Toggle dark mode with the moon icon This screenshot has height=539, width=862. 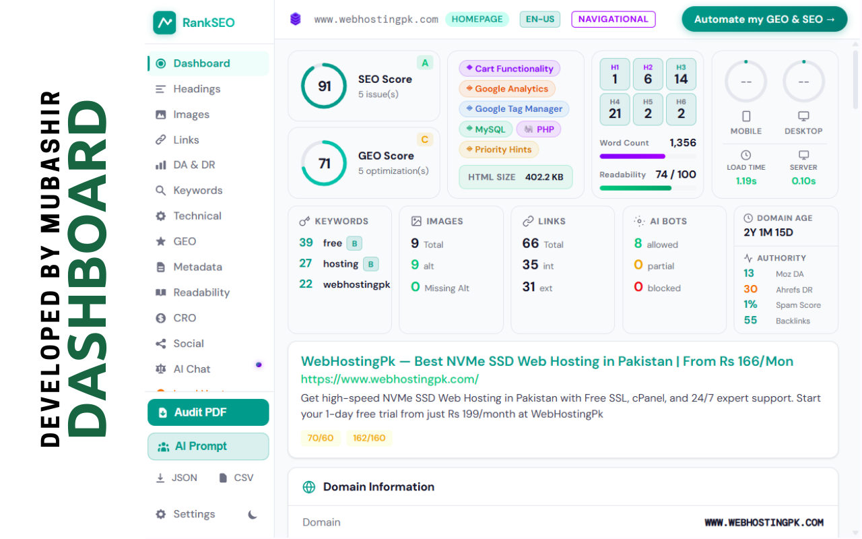click(253, 514)
